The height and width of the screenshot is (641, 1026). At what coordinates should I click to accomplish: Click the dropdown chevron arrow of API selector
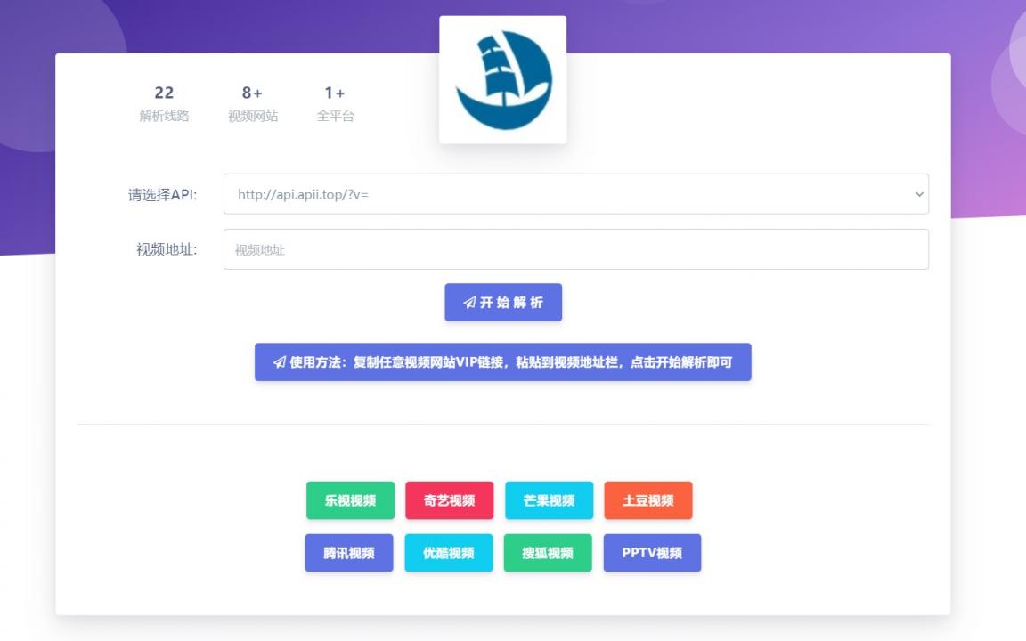pos(919,194)
